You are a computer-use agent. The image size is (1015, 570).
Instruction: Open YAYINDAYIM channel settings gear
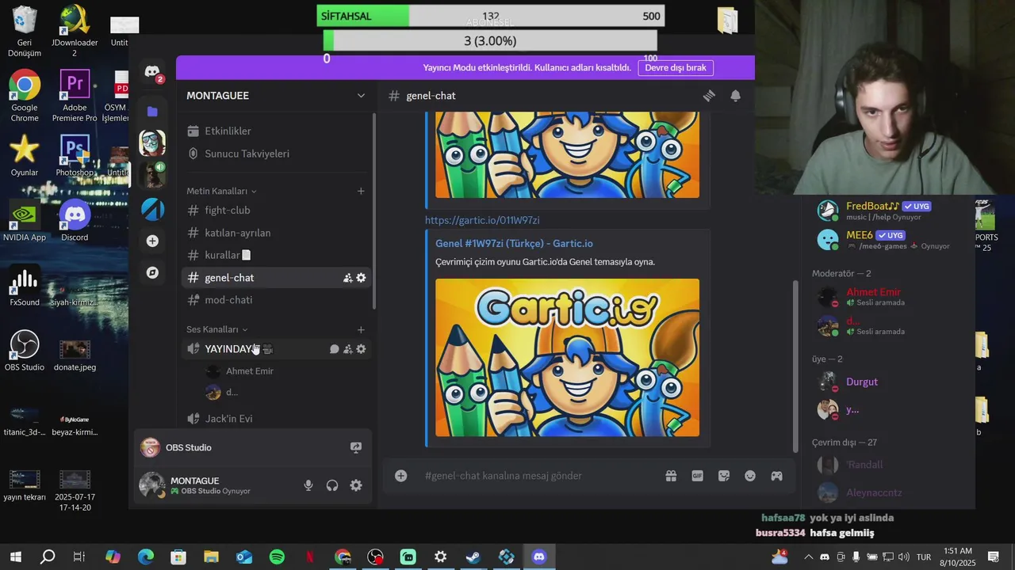(361, 349)
